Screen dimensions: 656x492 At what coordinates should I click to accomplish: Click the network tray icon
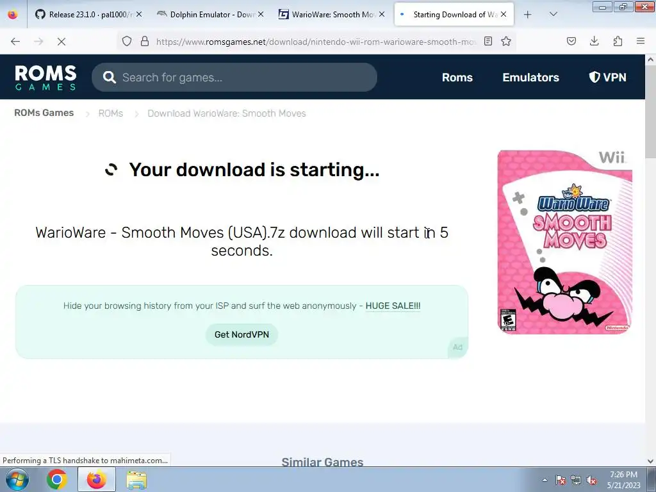click(x=576, y=480)
